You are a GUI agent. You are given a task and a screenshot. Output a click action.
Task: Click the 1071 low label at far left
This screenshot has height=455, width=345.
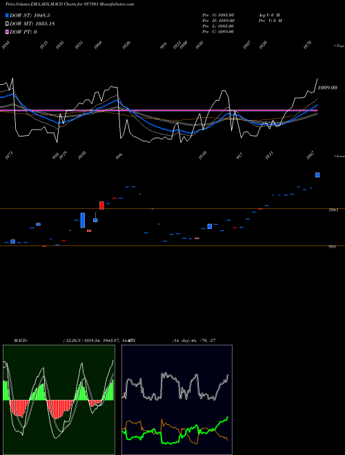tap(9, 154)
